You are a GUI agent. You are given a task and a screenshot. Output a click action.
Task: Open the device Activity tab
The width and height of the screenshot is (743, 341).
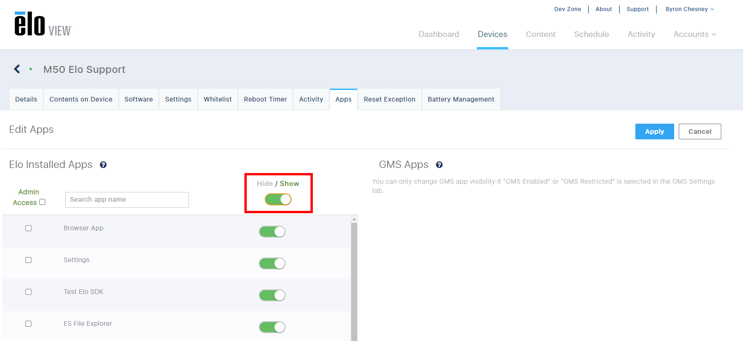point(311,99)
